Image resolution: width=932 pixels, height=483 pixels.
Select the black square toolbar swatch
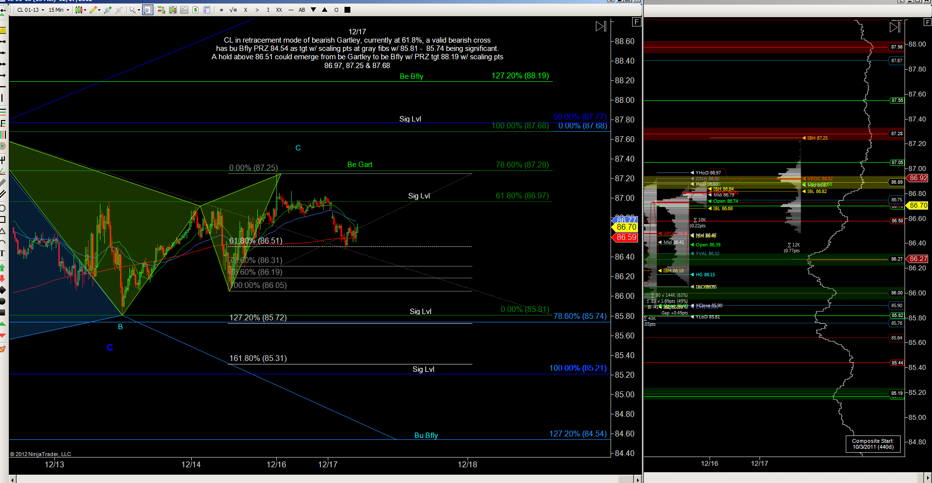(x=347, y=10)
